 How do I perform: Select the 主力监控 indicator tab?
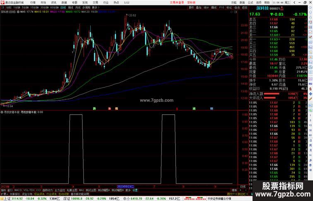(60, 190)
